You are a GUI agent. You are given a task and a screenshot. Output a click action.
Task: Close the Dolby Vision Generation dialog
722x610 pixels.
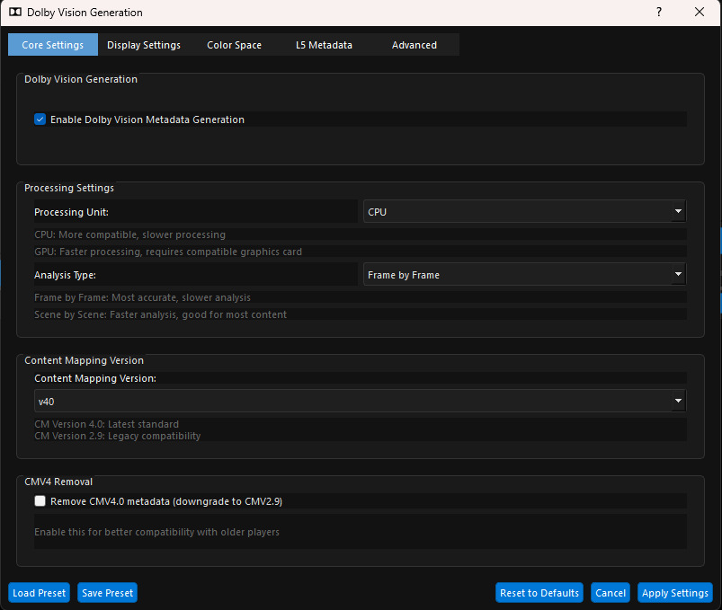(699, 12)
